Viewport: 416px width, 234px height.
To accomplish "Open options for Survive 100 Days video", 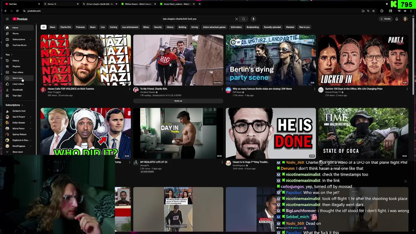I will point(407,89).
